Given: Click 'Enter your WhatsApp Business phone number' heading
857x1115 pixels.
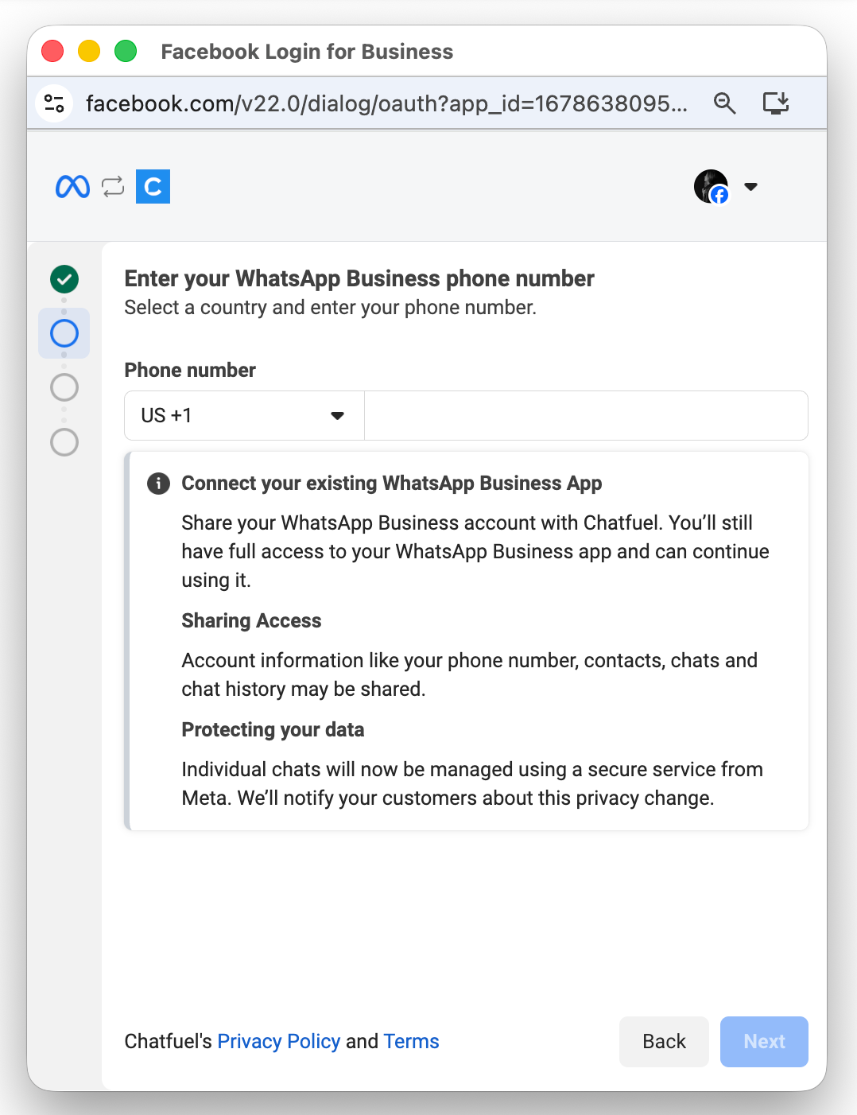Looking at the screenshot, I should pos(359,278).
